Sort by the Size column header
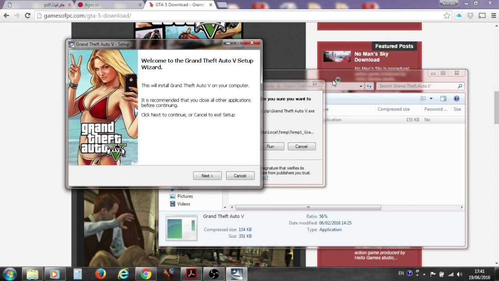Viewport: 499px width, 281px height. point(458,109)
